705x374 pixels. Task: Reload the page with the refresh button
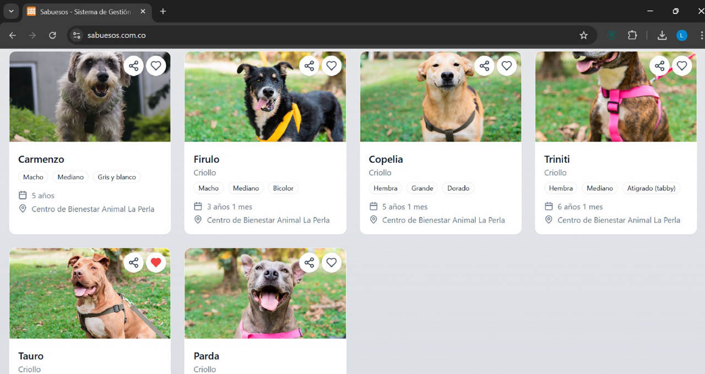click(x=52, y=35)
